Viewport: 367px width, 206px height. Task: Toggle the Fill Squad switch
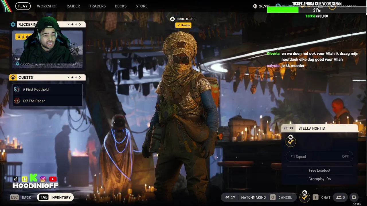(x=320, y=157)
